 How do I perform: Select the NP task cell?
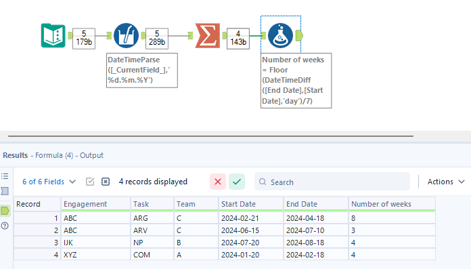[x=152, y=243]
